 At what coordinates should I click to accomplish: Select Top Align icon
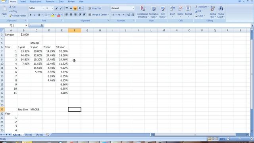(x=67, y=8)
